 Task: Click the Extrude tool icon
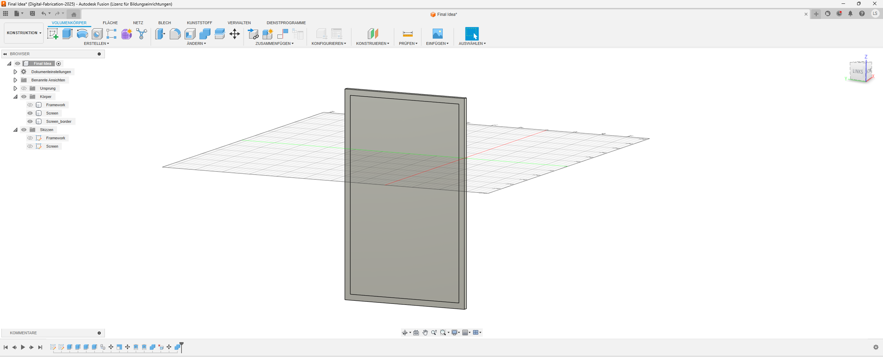click(67, 34)
